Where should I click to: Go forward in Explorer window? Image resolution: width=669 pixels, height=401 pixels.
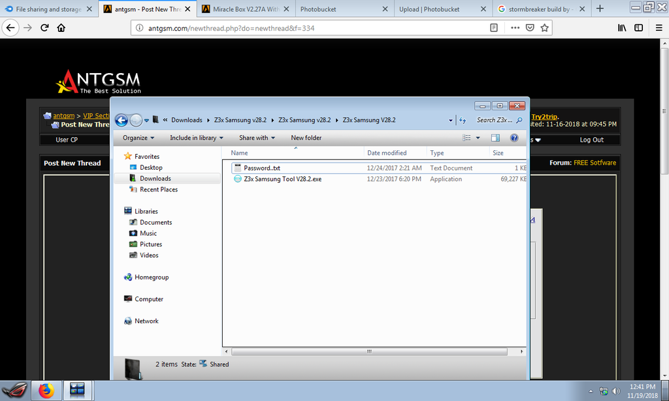pos(136,120)
